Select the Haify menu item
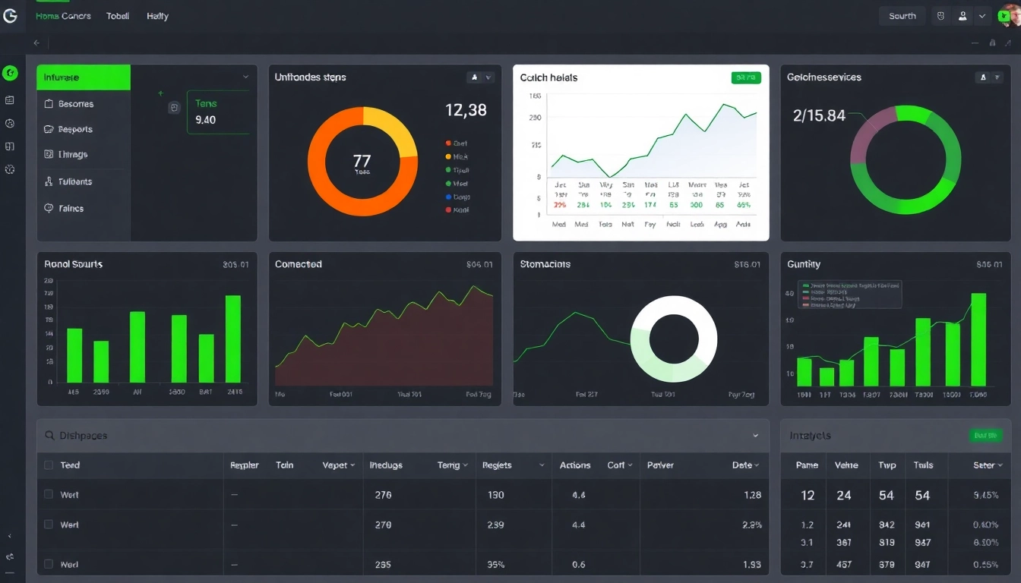Image resolution: width=1021 pixels, height=583 pixels. click(157, 15)
